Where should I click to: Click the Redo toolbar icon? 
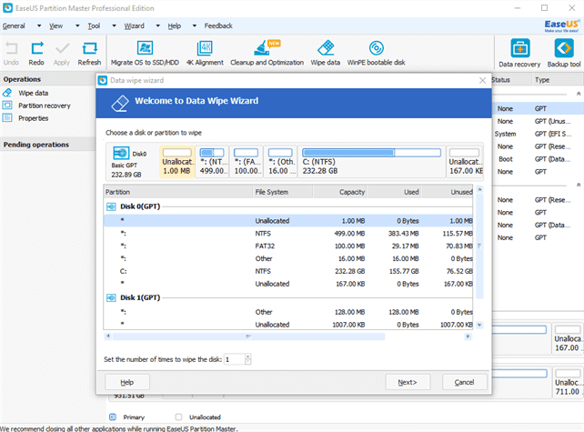(x=36, y=48)
